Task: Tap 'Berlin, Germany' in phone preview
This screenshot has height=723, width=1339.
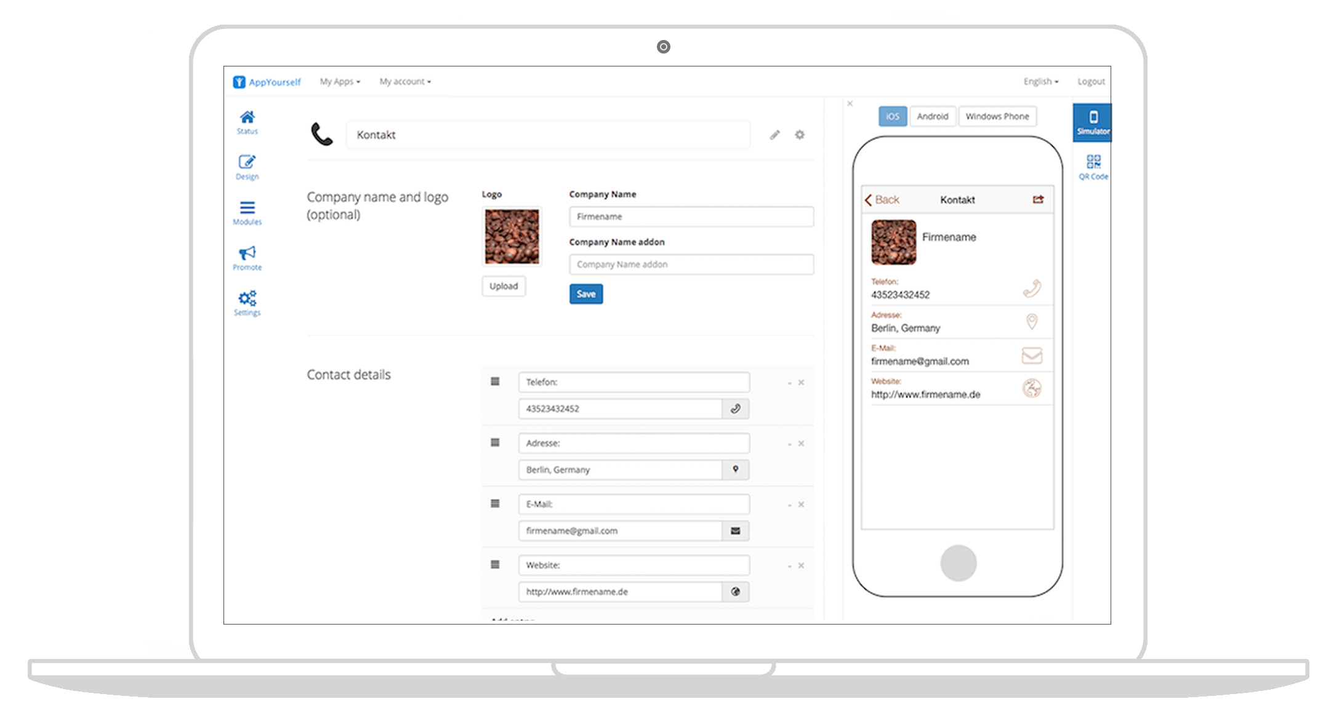Action: [x=906, y=328]
